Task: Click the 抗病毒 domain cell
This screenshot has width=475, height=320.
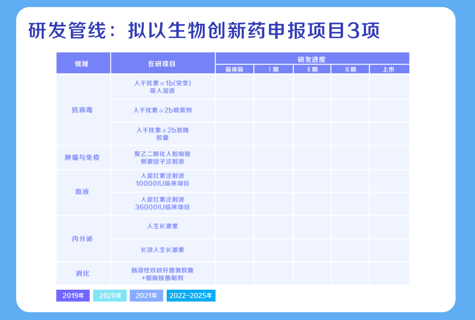Action: (83, 110)
